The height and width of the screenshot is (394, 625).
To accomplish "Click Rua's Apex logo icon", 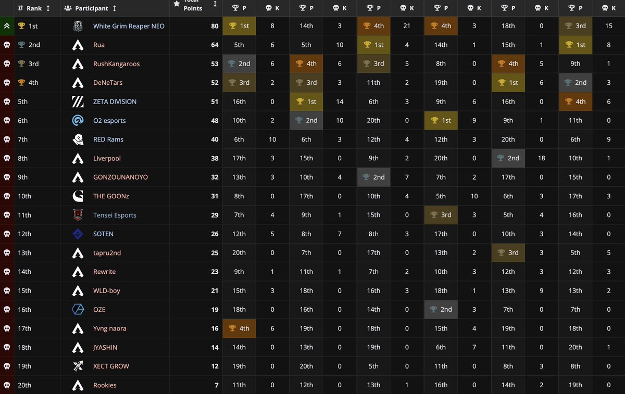I will pos(78,45).
